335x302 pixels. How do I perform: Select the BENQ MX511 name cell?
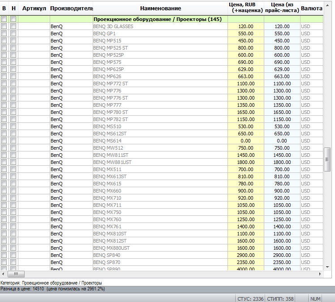click(160, 169)
